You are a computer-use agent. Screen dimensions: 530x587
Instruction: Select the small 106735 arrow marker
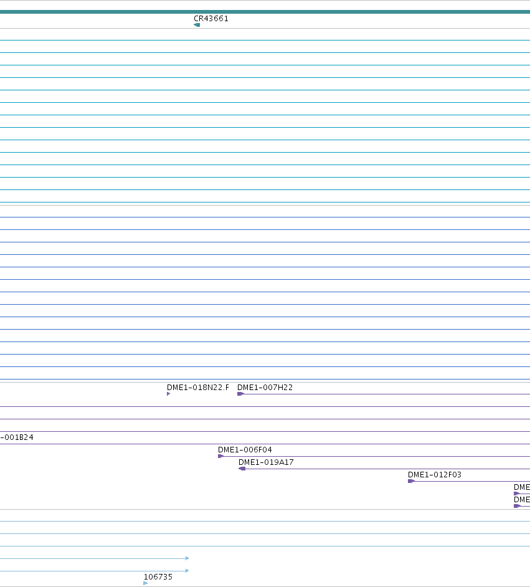(146, 583)
